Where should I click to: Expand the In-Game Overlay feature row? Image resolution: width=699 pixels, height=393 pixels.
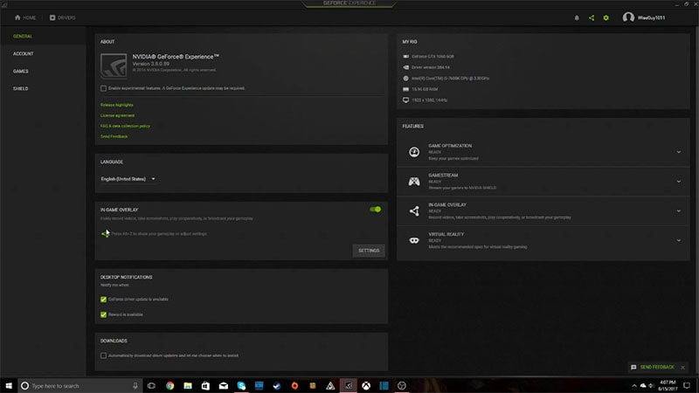[679, 210]
